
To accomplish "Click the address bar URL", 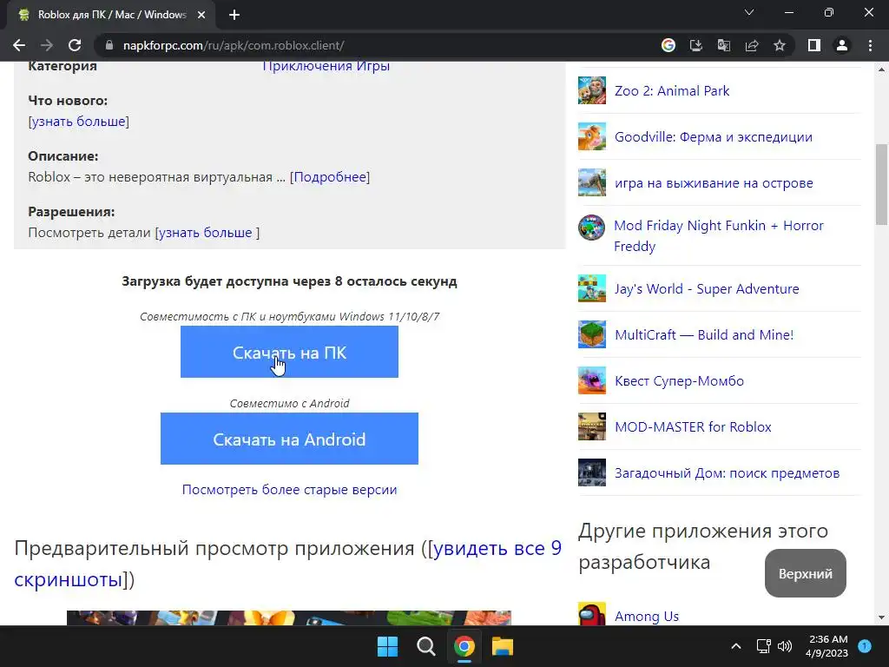I will click(234, 45).
